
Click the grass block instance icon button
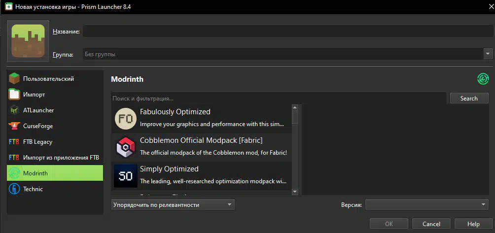(28, 41)
